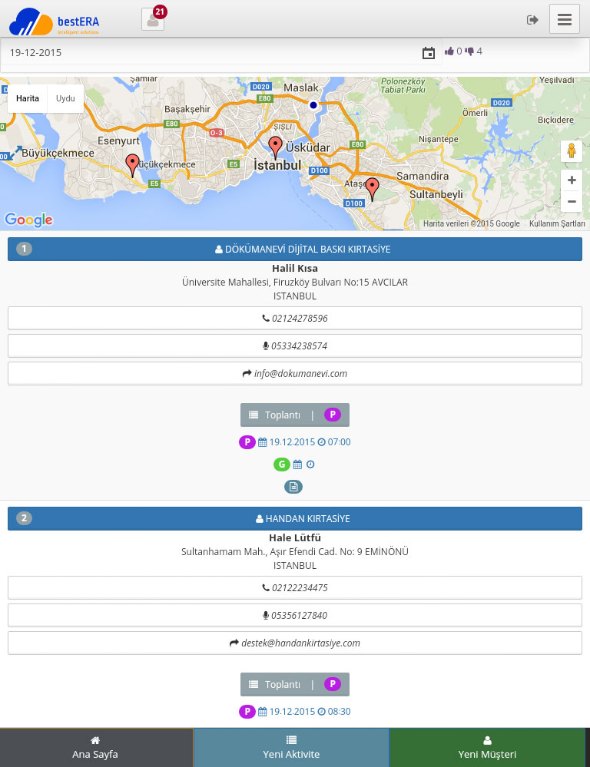Open DÖKÜMANEVİ DİJİTAL BASKI KIRTASİYE header
Image resolution: width=590 pixels, height=767 pixels.
pos(295,249)
